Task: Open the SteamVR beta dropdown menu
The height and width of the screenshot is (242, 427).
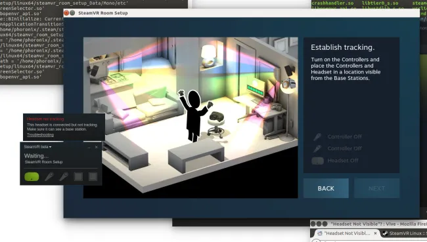Action: click(x=37, y=147)
